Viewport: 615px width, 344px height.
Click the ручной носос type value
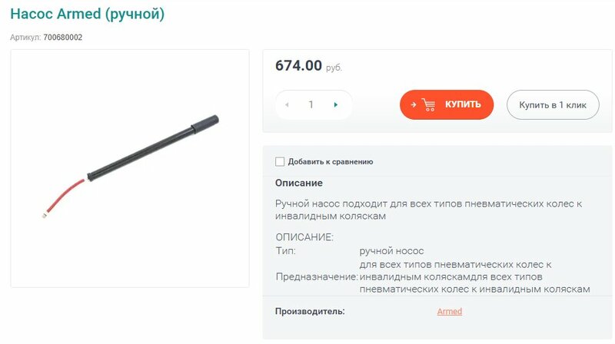click(391, 251)
